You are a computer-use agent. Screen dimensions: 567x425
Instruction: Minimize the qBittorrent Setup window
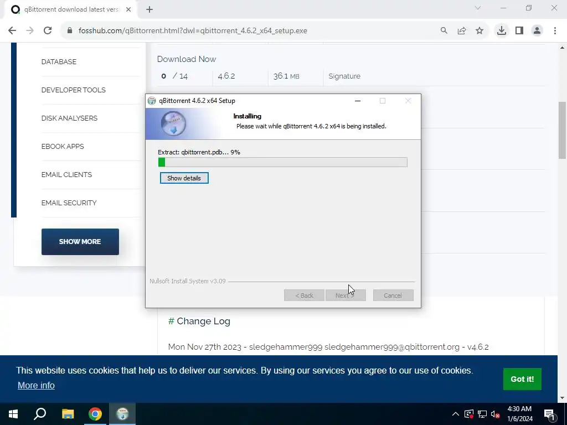click(x=358, y=101)
